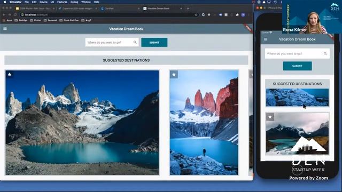
Task: Click the search icon in phone search field
Action: coord(325,53)
